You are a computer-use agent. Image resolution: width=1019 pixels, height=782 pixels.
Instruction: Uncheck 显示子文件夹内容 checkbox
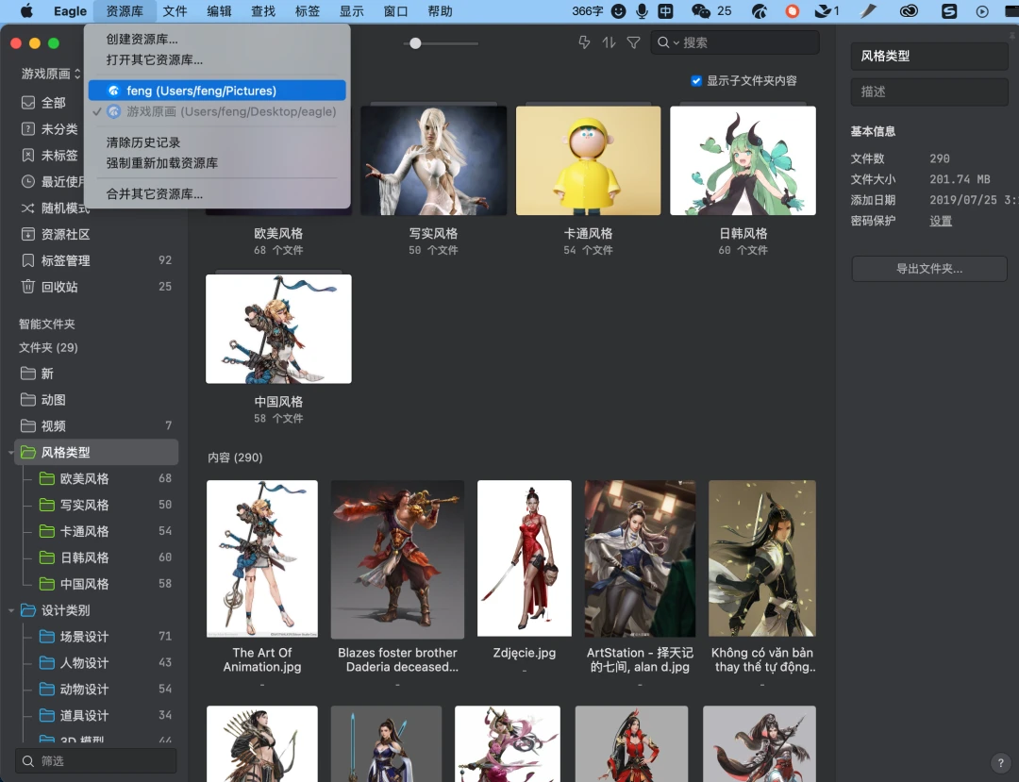(x=696, y=80)
